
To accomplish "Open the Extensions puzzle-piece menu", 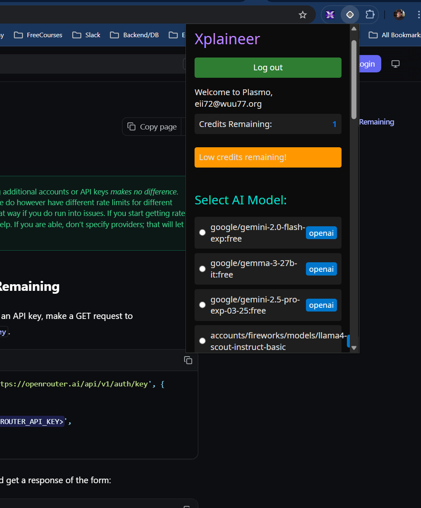I will click(x=370, y=15).
